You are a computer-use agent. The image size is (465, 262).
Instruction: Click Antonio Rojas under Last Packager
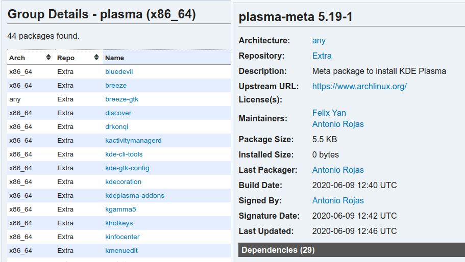click(x=338, y=170)
